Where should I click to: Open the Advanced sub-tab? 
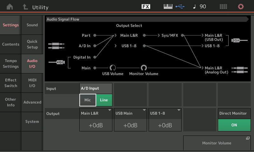tap(32, 102)
